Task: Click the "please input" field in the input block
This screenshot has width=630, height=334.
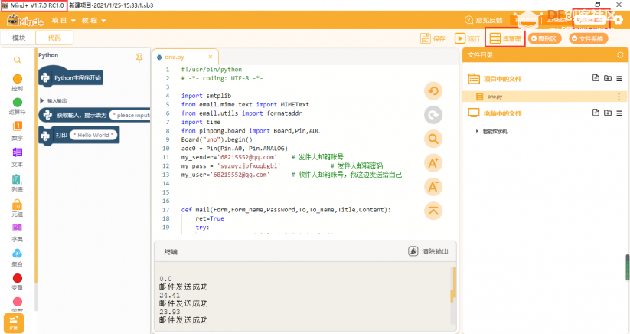Action: click(x=130, y=115)
